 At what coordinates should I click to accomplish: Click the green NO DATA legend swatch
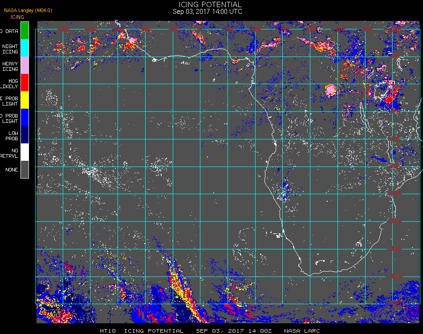click(x=24, y=30)
